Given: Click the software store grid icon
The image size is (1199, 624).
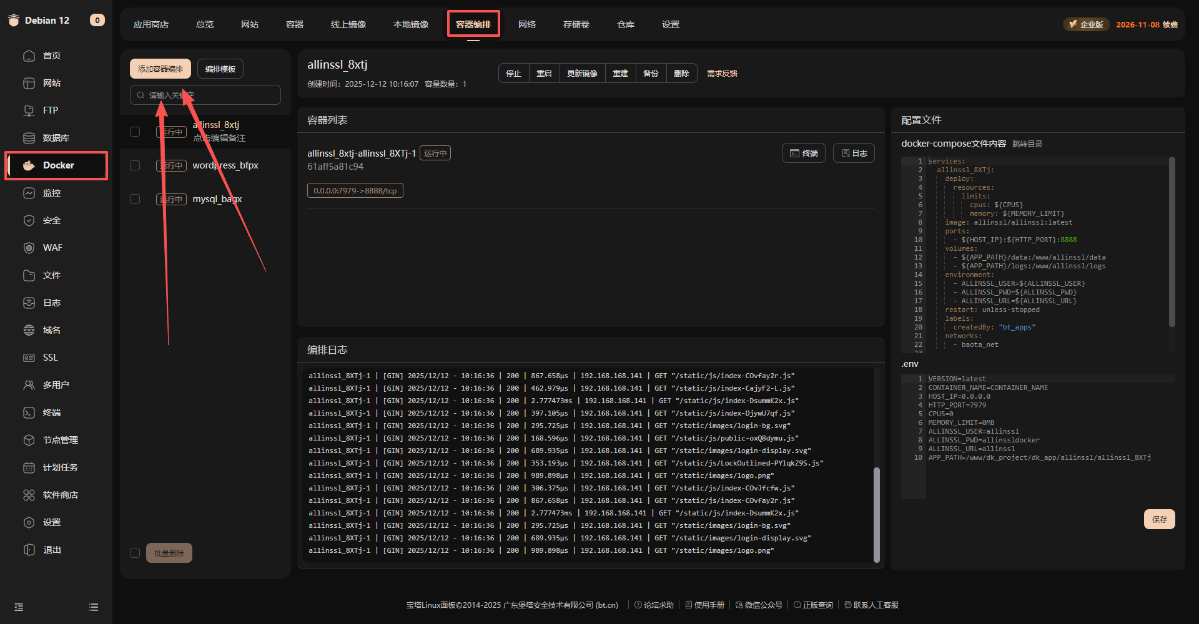Looking at the screenshot, I should click(29, 495).
